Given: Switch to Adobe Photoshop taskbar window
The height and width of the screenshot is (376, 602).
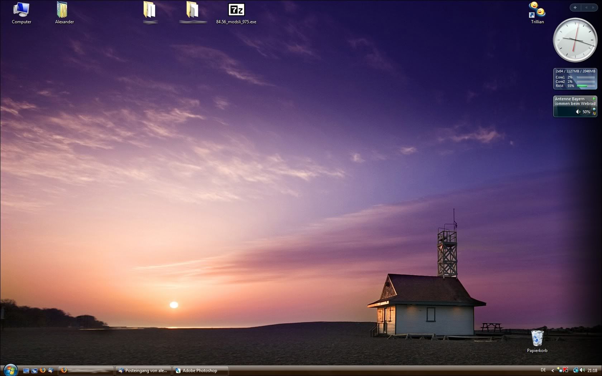Looking at the screenshot, I should click(200, 371).
